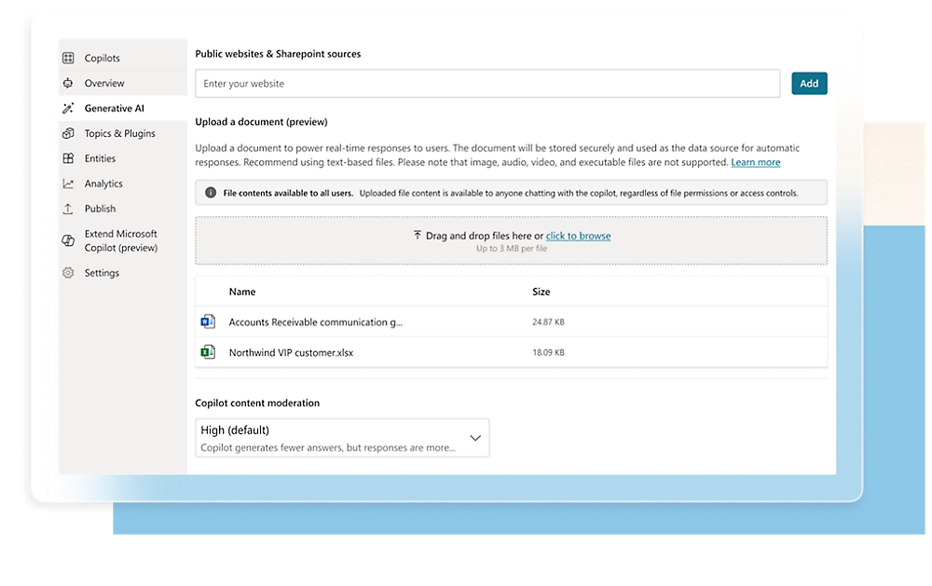Open the Copilot content moderation dropdown
Image resolution: width=932 pixels, height=586 pixels.
(x=342, y=438)
